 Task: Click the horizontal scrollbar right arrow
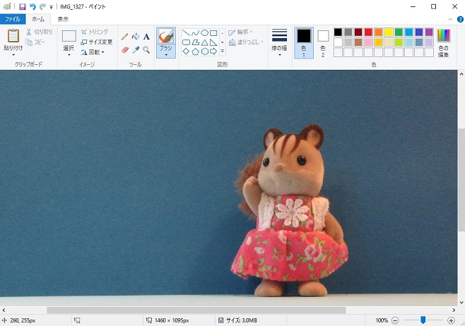454,310
